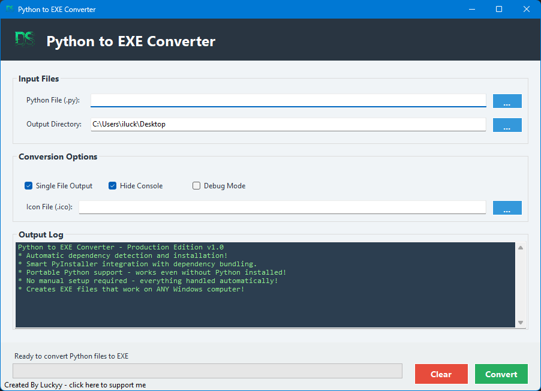Browse for the output directory
The width and height of the screenshot is (541, 391).
coord(507,125)
